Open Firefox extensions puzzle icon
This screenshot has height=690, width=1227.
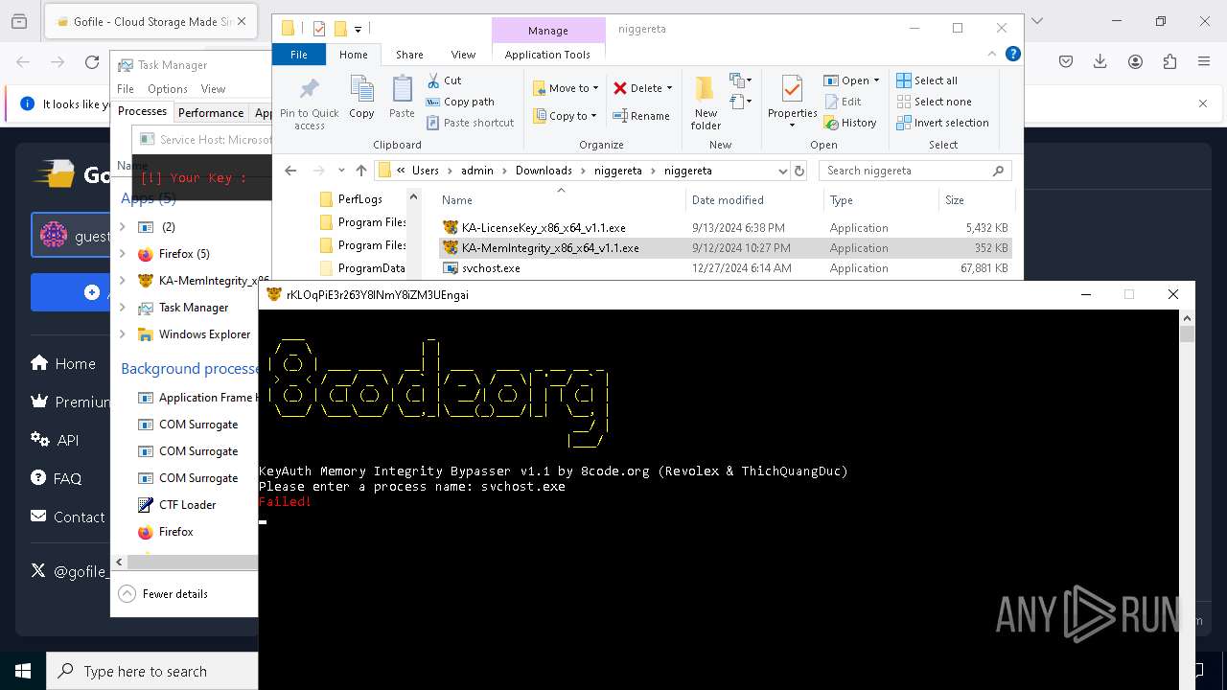point(1169,62)
